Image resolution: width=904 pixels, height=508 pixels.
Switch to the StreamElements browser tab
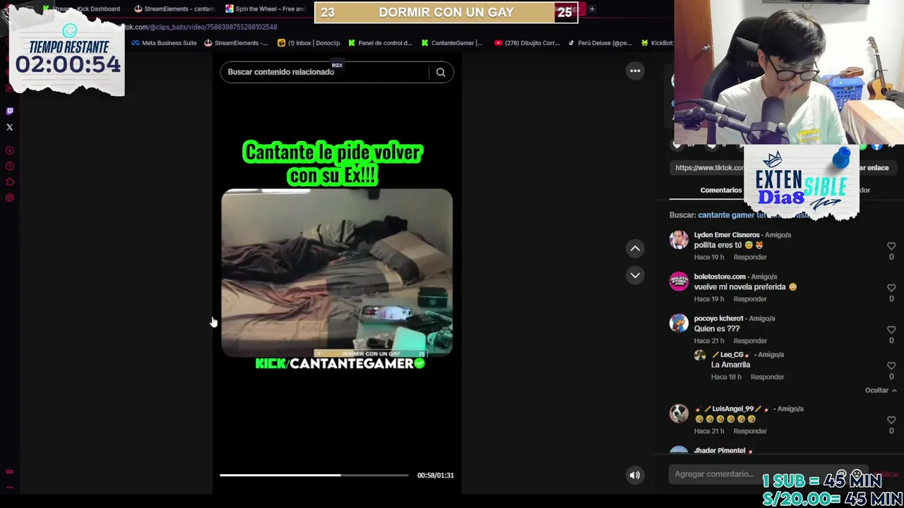click(x=174, y=9)
